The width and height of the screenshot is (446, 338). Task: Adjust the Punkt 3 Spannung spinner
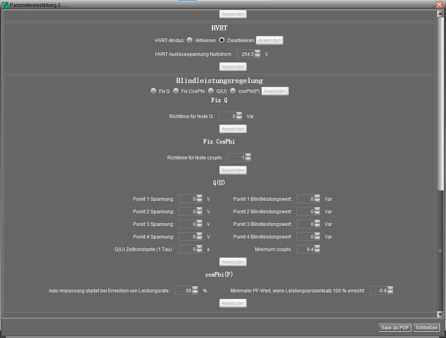pos(200,224)
